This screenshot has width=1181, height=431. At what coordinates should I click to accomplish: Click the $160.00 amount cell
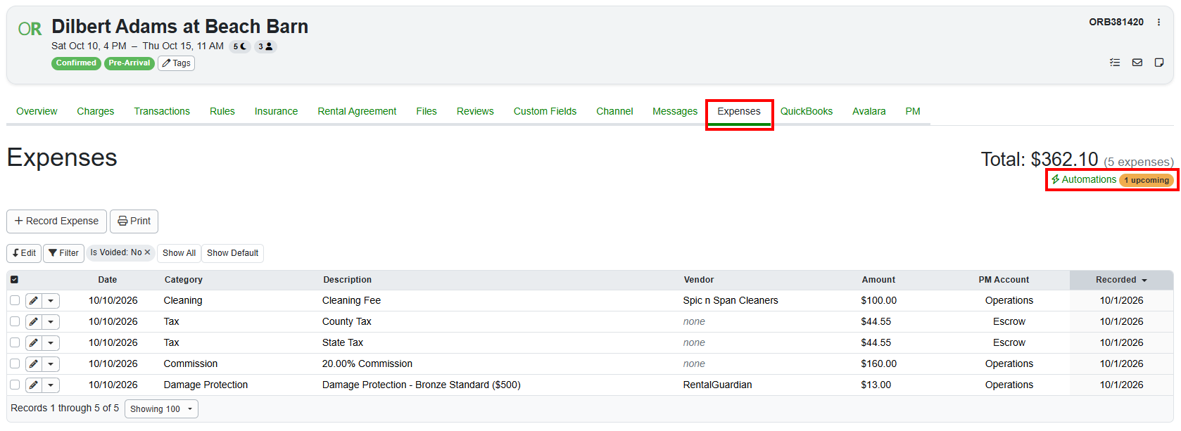click(x=878, y=364)
